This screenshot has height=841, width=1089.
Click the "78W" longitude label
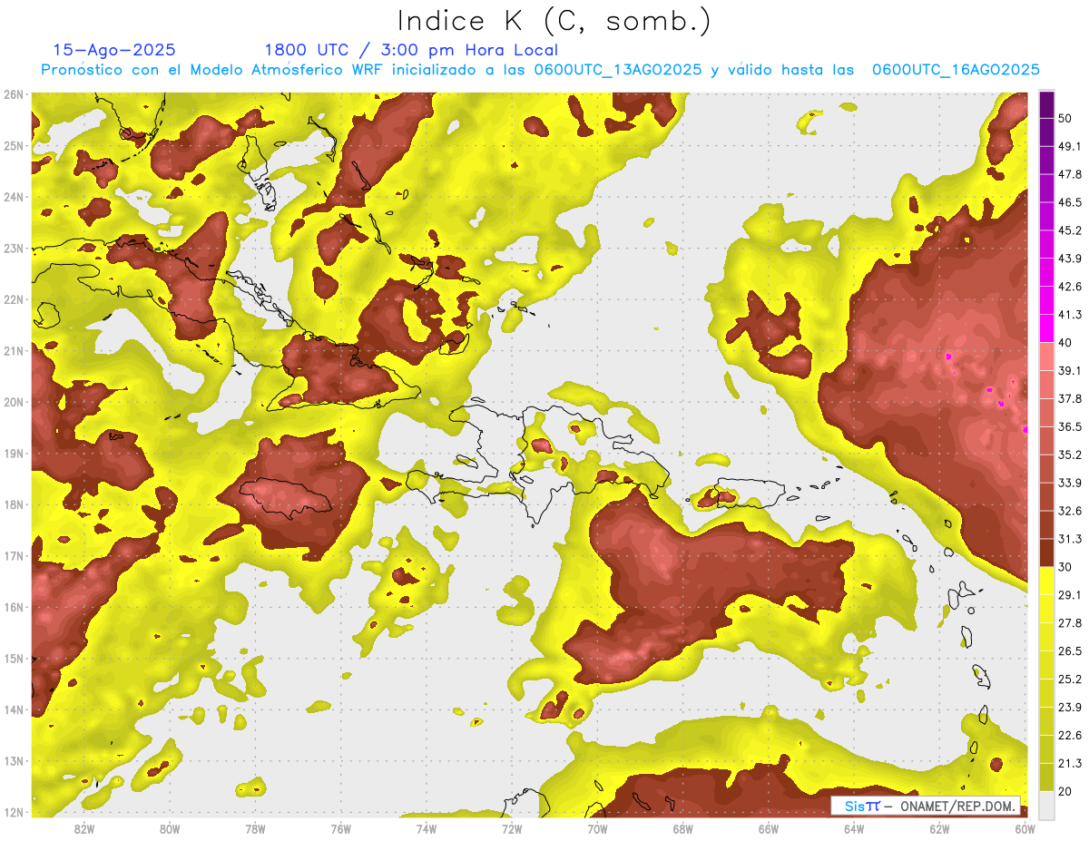[x=255, y=829]
